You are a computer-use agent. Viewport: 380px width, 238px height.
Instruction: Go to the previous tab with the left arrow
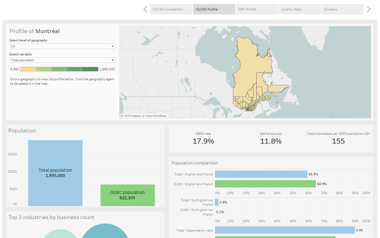(145, 9)
